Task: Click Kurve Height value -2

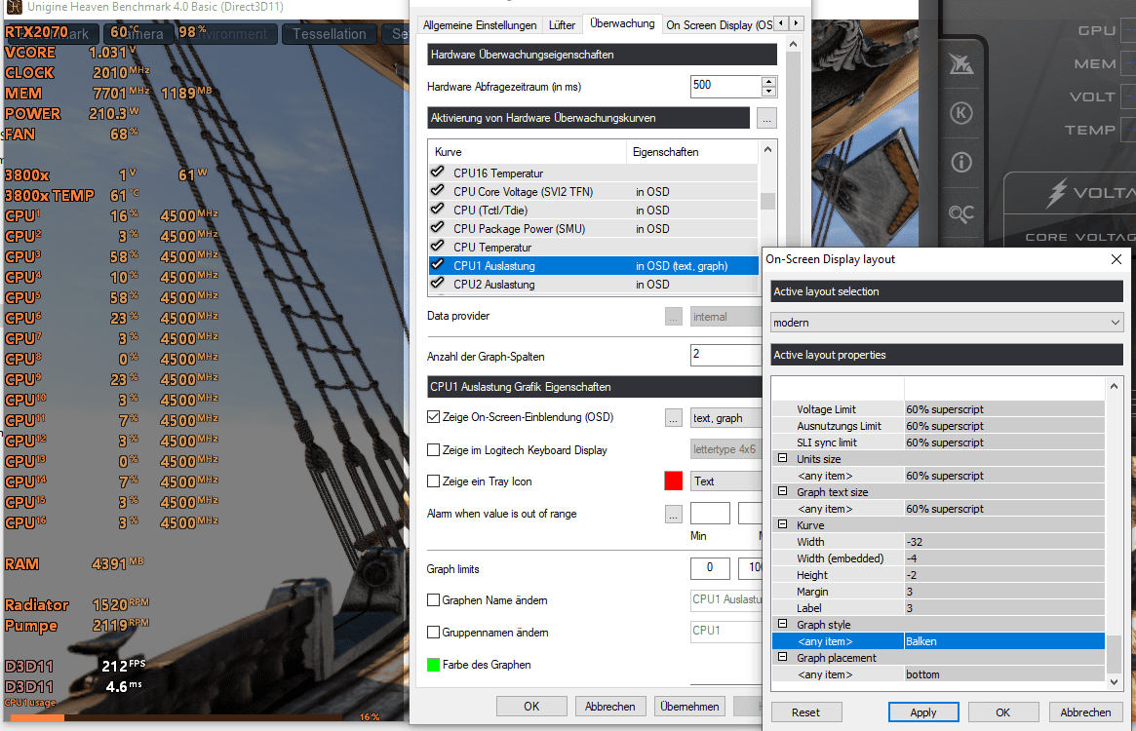Action: (1004, 575)
